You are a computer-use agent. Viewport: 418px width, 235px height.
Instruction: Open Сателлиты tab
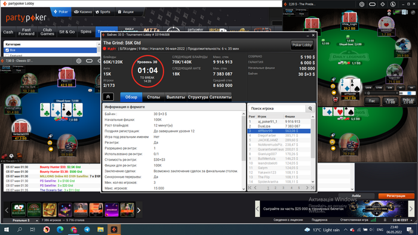(x=220, y=97)
